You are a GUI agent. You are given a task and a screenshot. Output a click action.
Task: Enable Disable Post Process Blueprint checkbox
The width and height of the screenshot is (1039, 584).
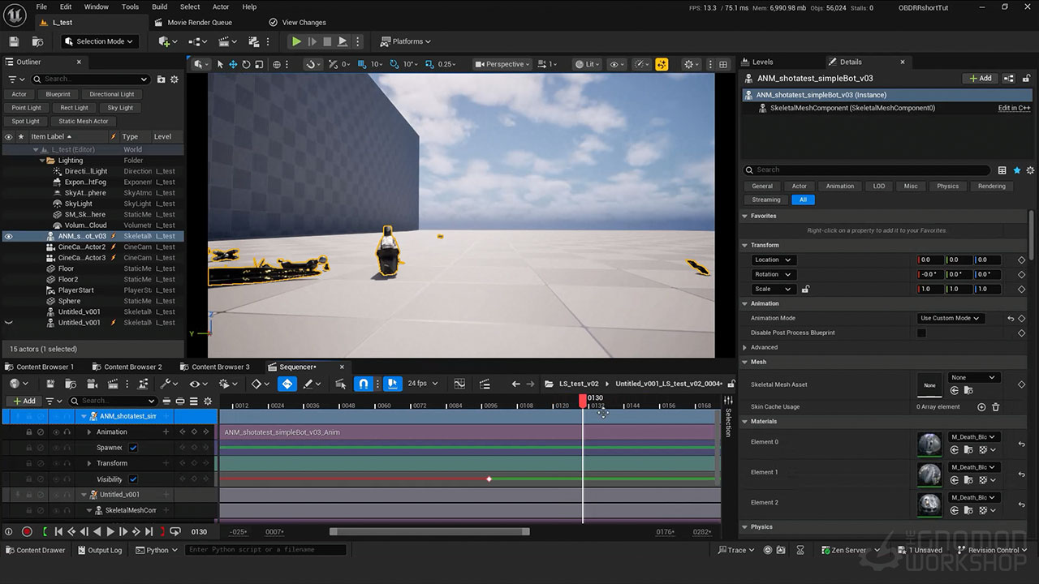(921, 333)
